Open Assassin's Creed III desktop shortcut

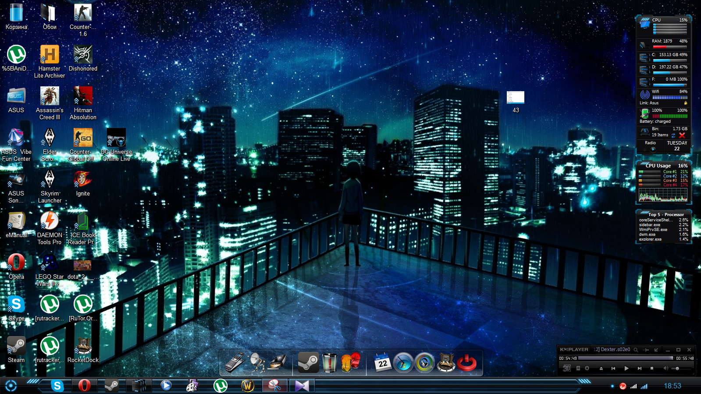[x=50, y=103]
